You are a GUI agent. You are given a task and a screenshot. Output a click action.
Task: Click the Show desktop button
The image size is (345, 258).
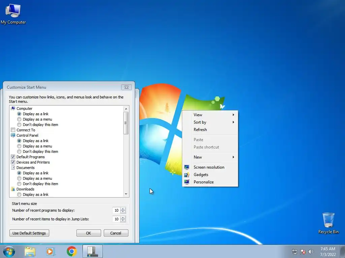(x=343, y=251)
